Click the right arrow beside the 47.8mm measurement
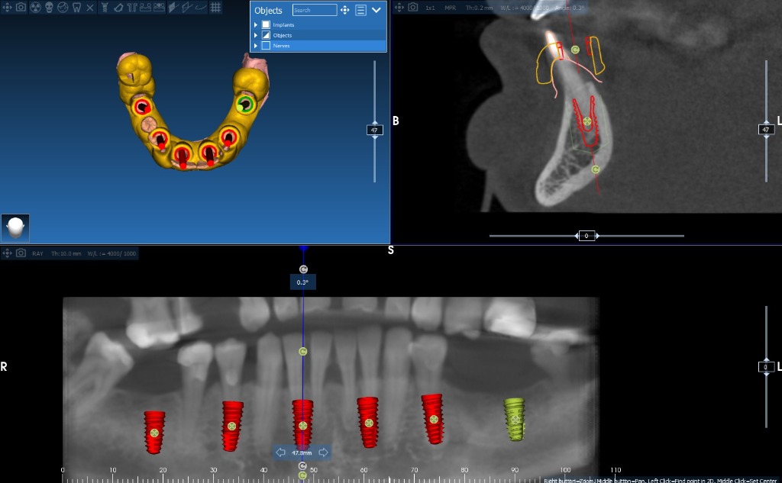 point(324,452)
